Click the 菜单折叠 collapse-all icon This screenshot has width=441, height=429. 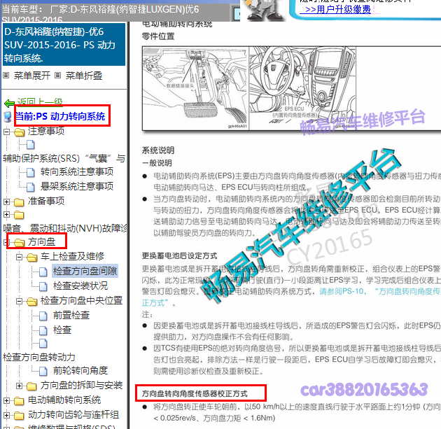(57, 76)
